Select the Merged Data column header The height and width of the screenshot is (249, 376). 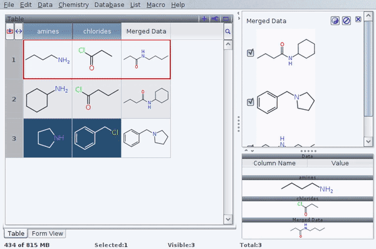tap(146, 31)
